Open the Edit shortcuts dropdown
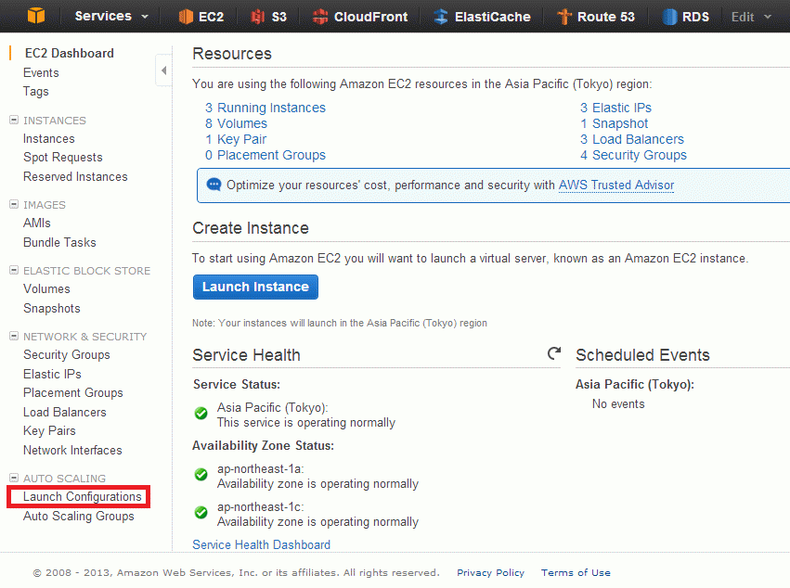 (x=751, y=17)
